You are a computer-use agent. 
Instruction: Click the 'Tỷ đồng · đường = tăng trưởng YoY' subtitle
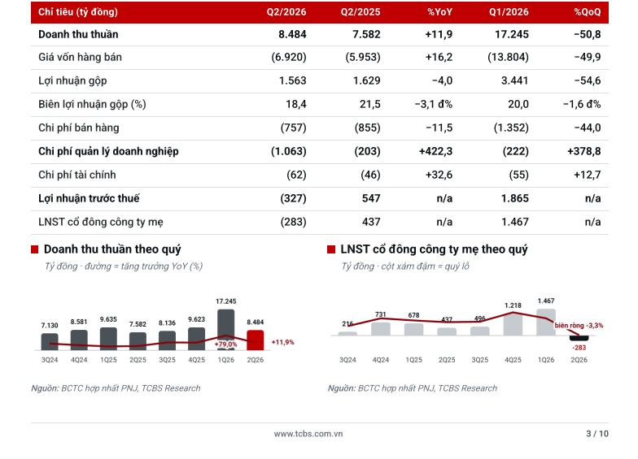point(124,266)
